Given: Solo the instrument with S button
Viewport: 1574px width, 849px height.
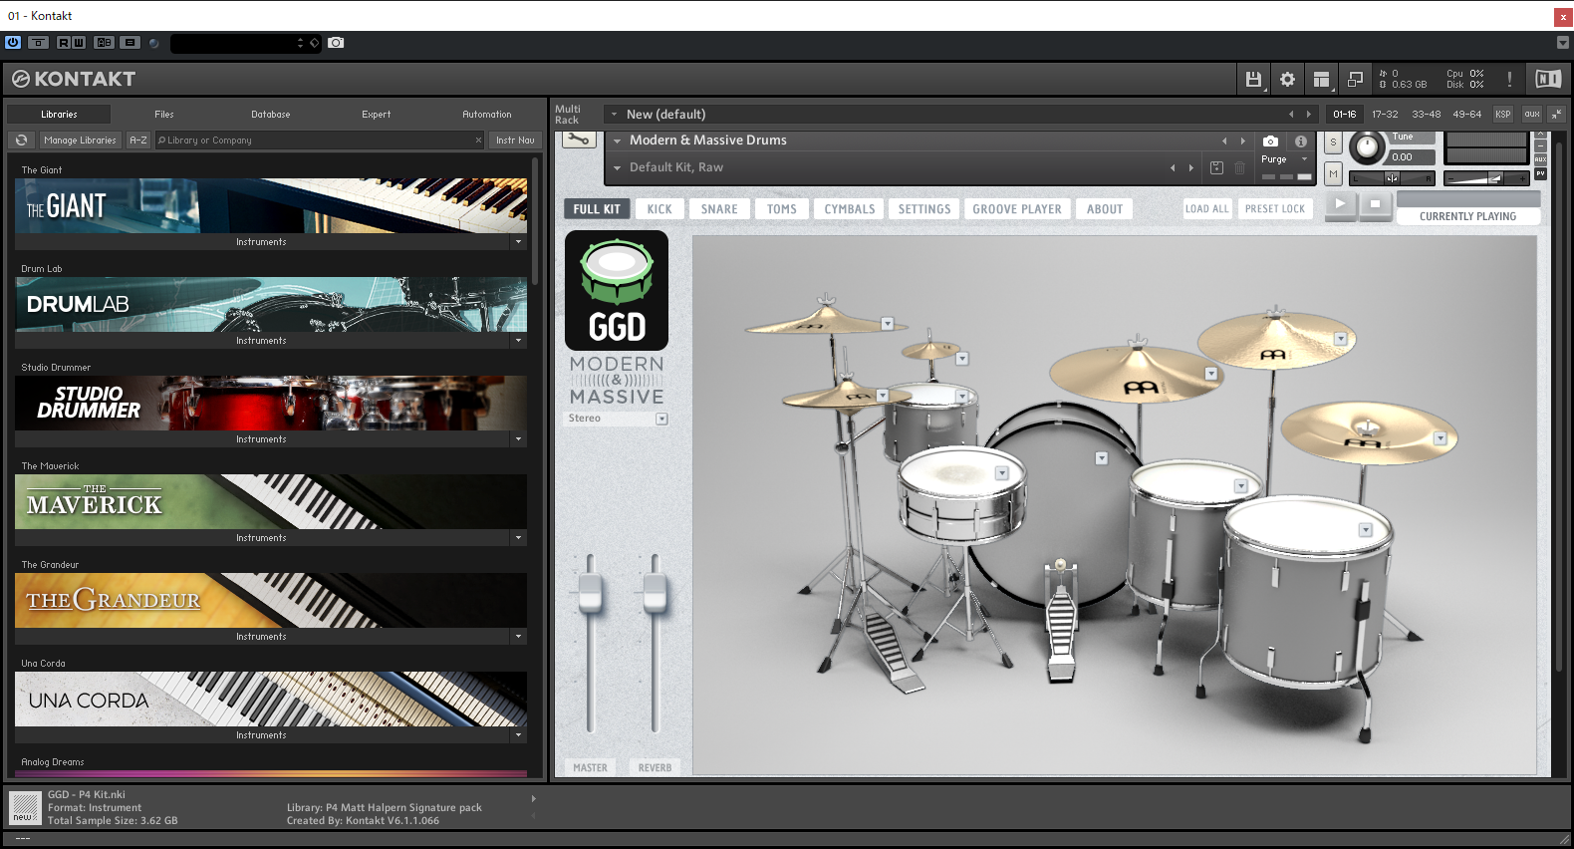Looking at the screenshot, I should point(1333,142).
